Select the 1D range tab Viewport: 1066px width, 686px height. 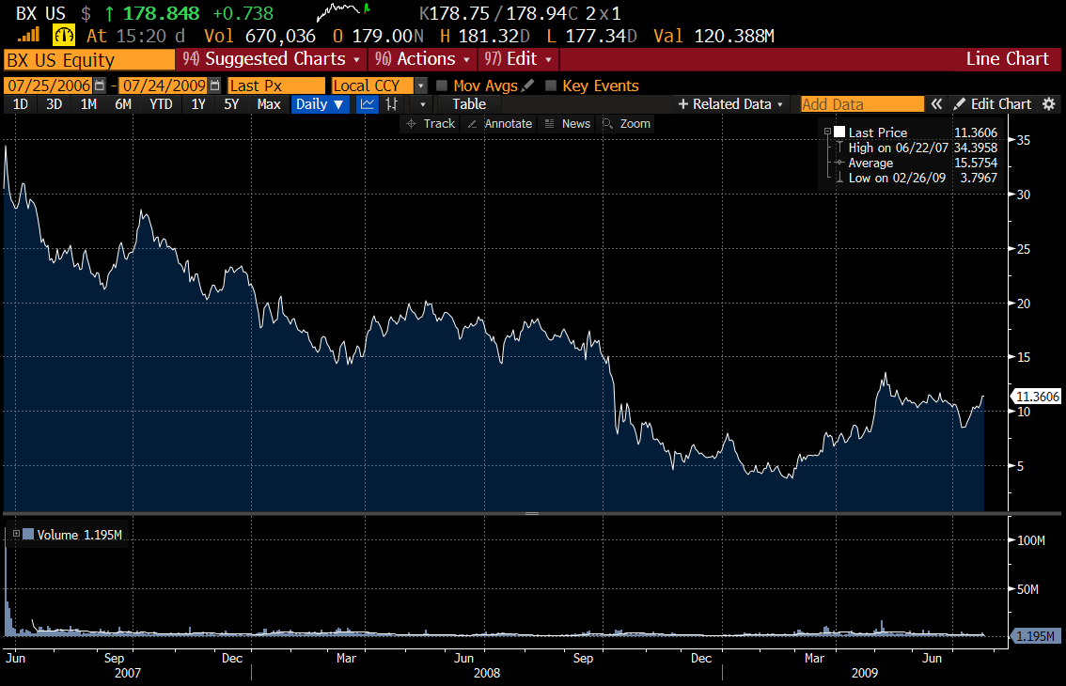coord(21,104)
